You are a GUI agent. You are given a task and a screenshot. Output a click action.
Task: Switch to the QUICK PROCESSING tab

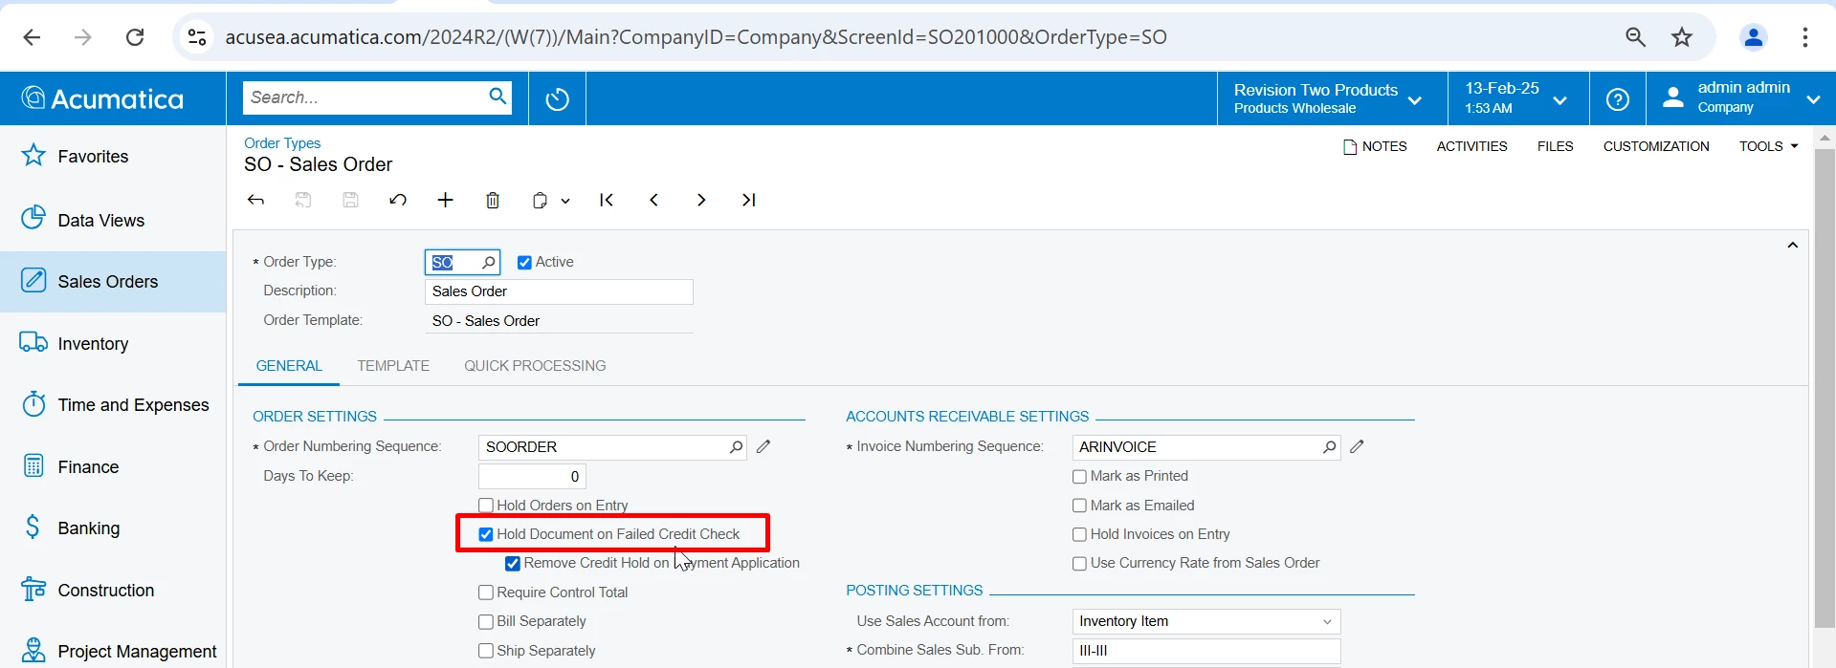535,366
